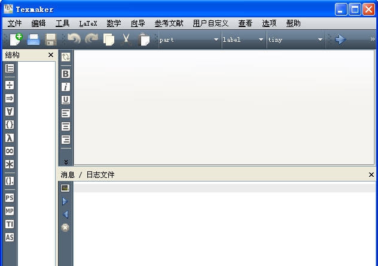Open the 工具 menu
Viewport: 378px width, 266px height.
62,23
